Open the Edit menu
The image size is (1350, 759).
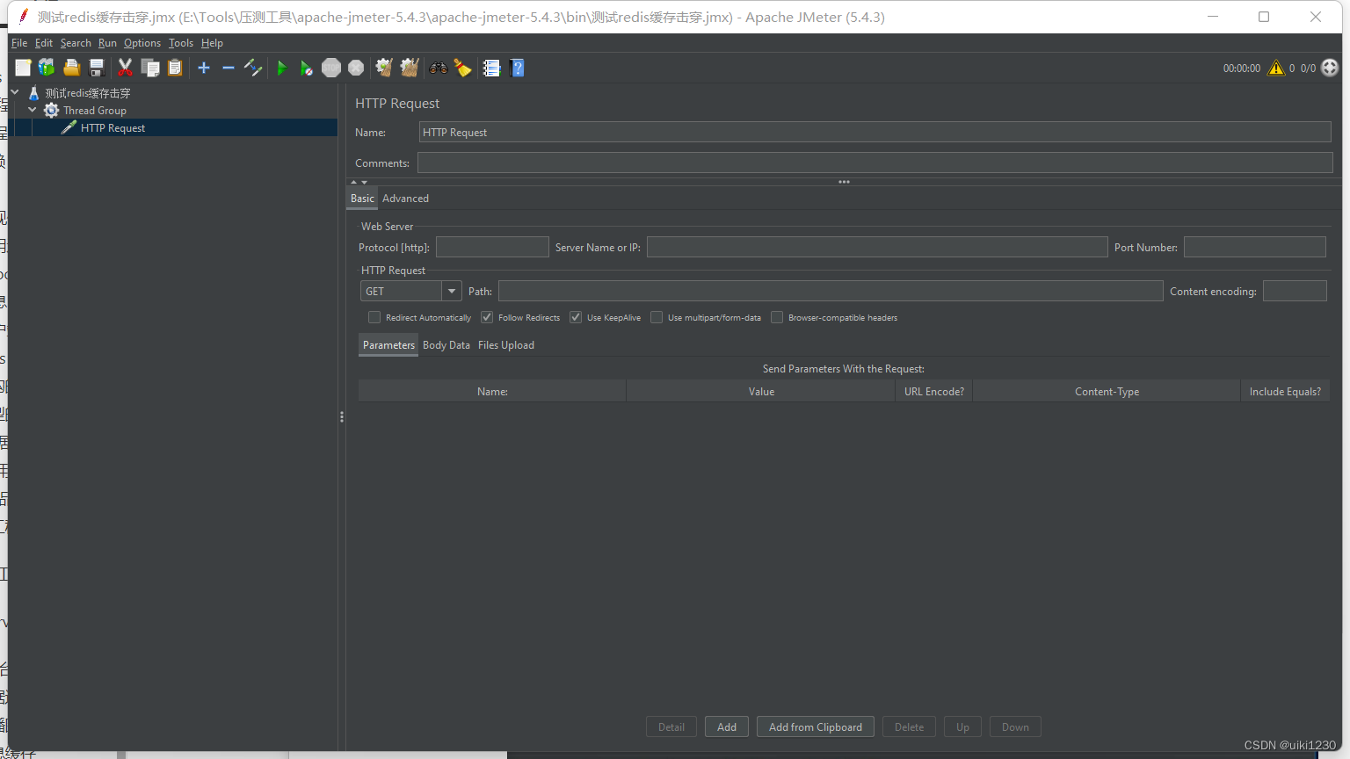click(44, 42)
